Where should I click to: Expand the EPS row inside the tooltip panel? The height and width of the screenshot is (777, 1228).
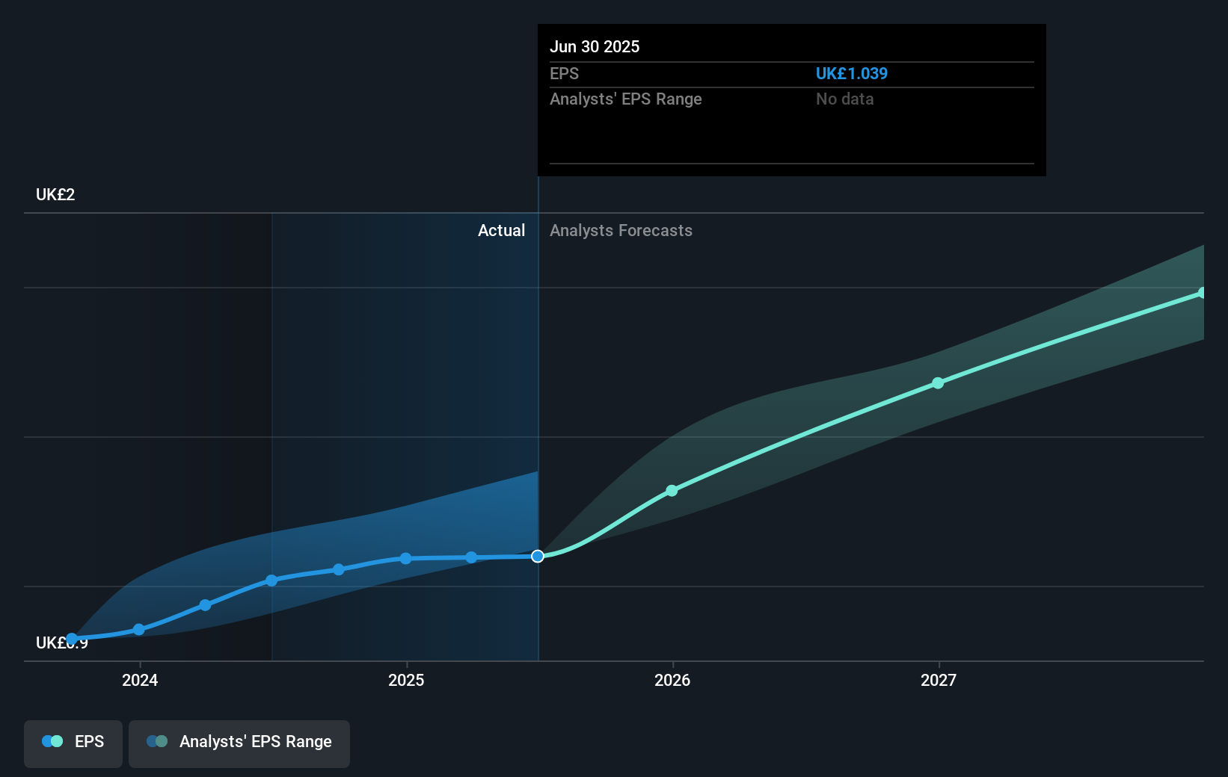tap(565, 73)
